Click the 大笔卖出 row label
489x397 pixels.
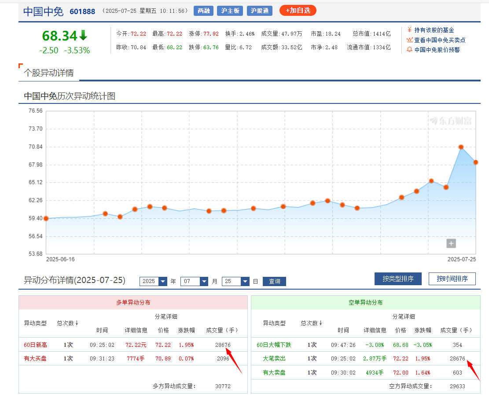[x=274, y=359]
